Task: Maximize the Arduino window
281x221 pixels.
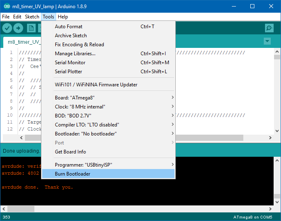Action: click(252, 7)
